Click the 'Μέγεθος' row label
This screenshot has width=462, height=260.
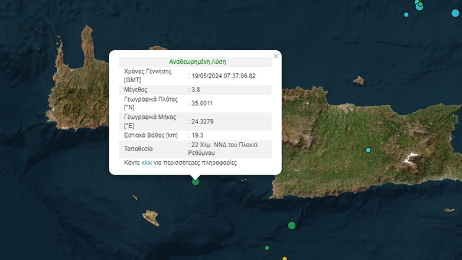(x=135, y=90)
